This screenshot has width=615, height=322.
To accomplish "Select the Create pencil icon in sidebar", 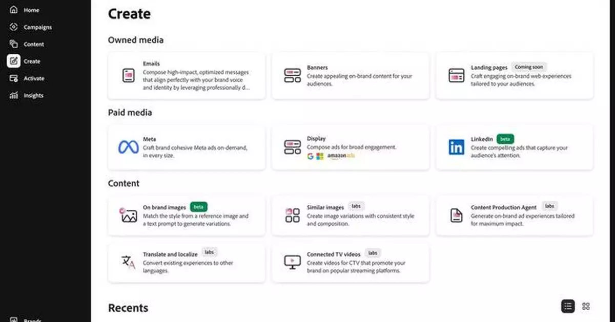I will pyautogui.click(x=15, y=61).
